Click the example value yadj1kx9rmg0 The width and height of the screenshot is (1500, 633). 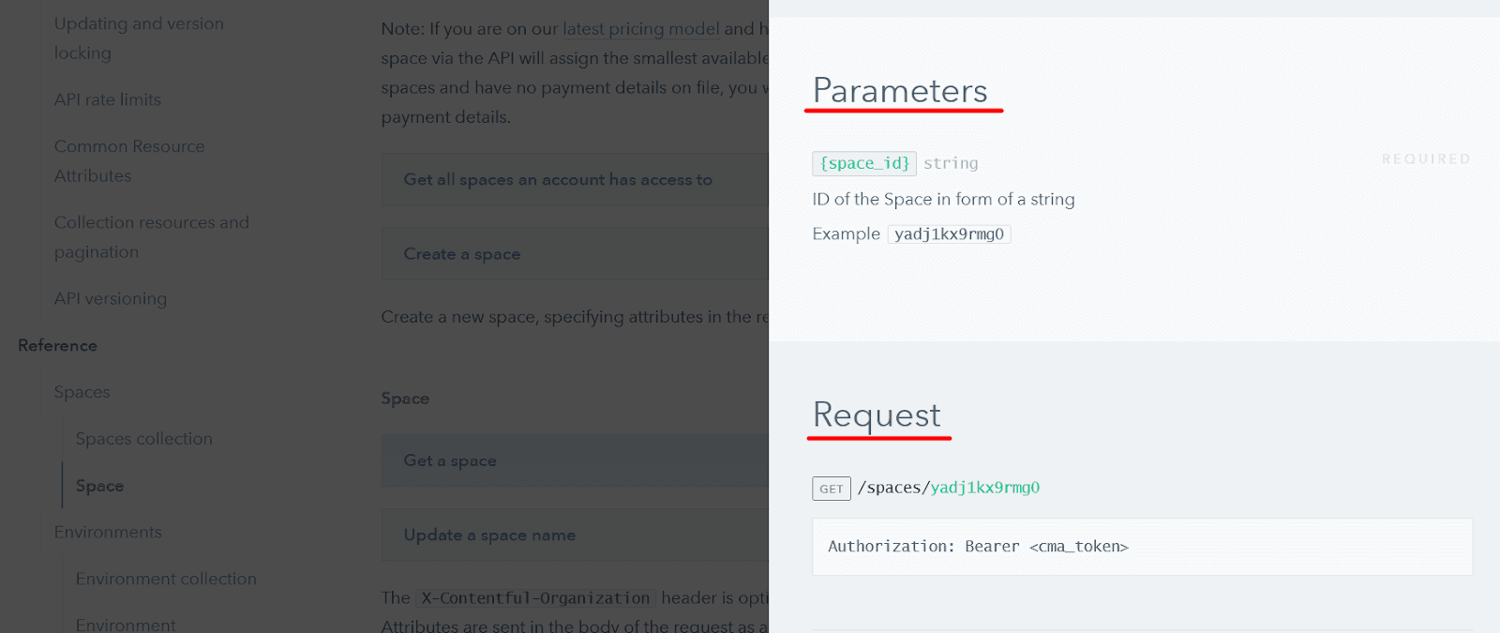949,234
